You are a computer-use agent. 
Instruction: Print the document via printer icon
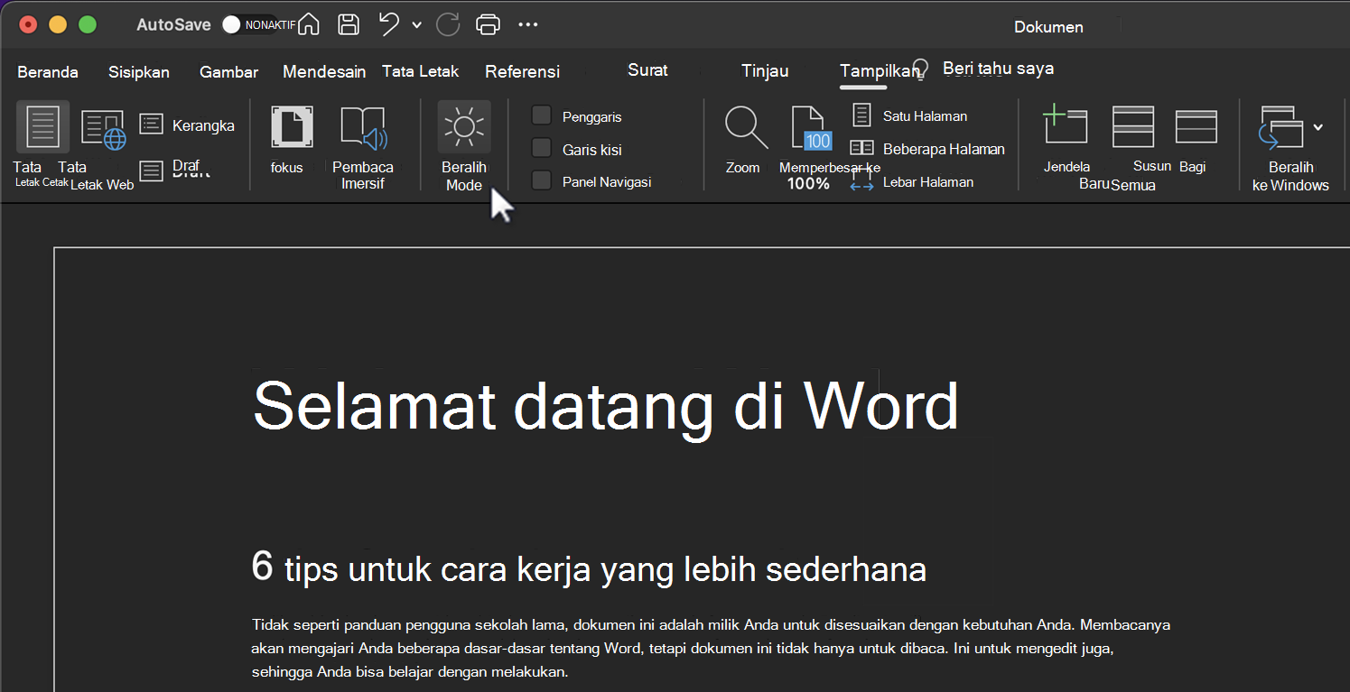488,24
